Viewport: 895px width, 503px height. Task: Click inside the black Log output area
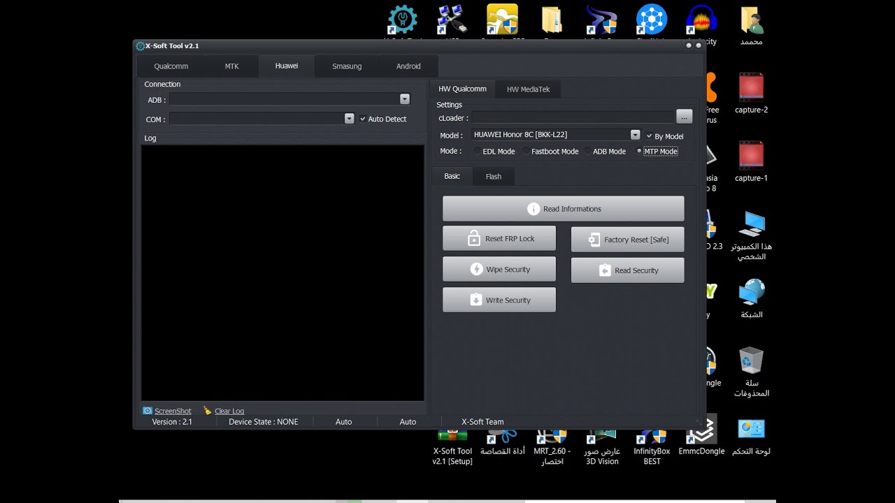(282, 272)
